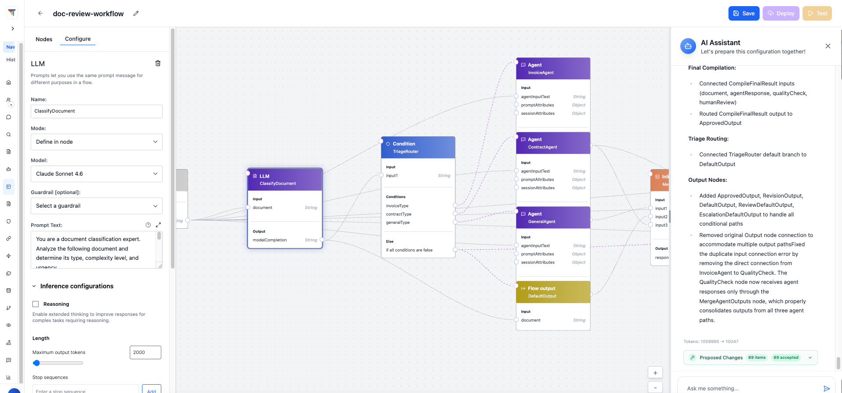The height and width of the screenshot is (393, 842).
Task: Click the branch icon in left sidebar
Action: coord(8,308)
